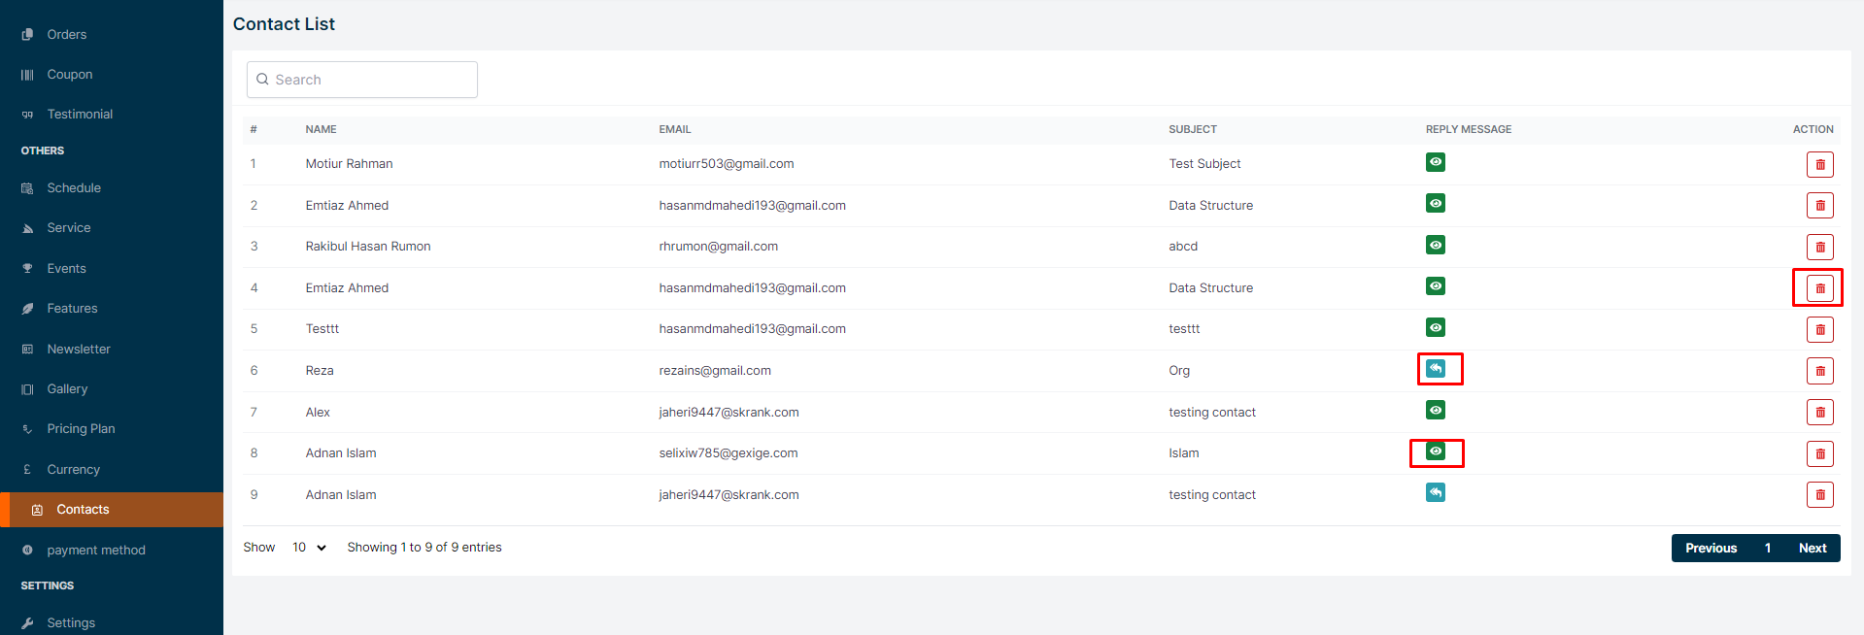Click the Next pagination button
The image size is (1864, 635).
(1812, 548)
